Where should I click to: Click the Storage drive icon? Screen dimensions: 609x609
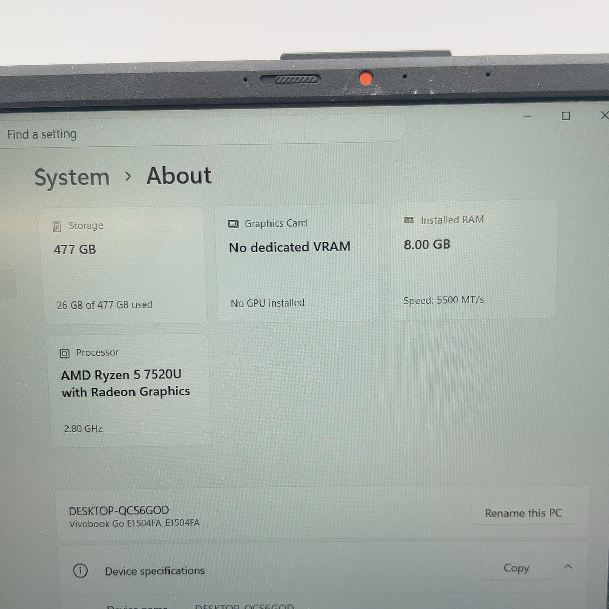pos(57,227)
